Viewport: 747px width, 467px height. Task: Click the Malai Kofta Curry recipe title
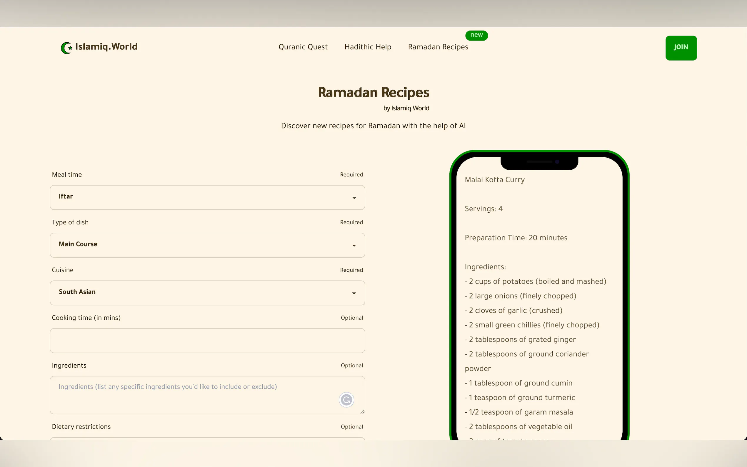(494, 180)
